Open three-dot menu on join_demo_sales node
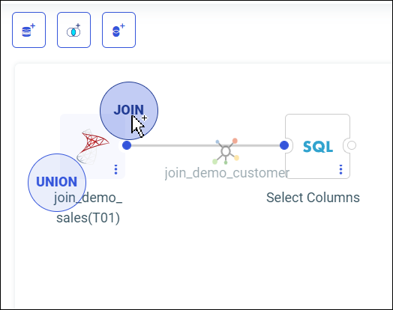 115,169
